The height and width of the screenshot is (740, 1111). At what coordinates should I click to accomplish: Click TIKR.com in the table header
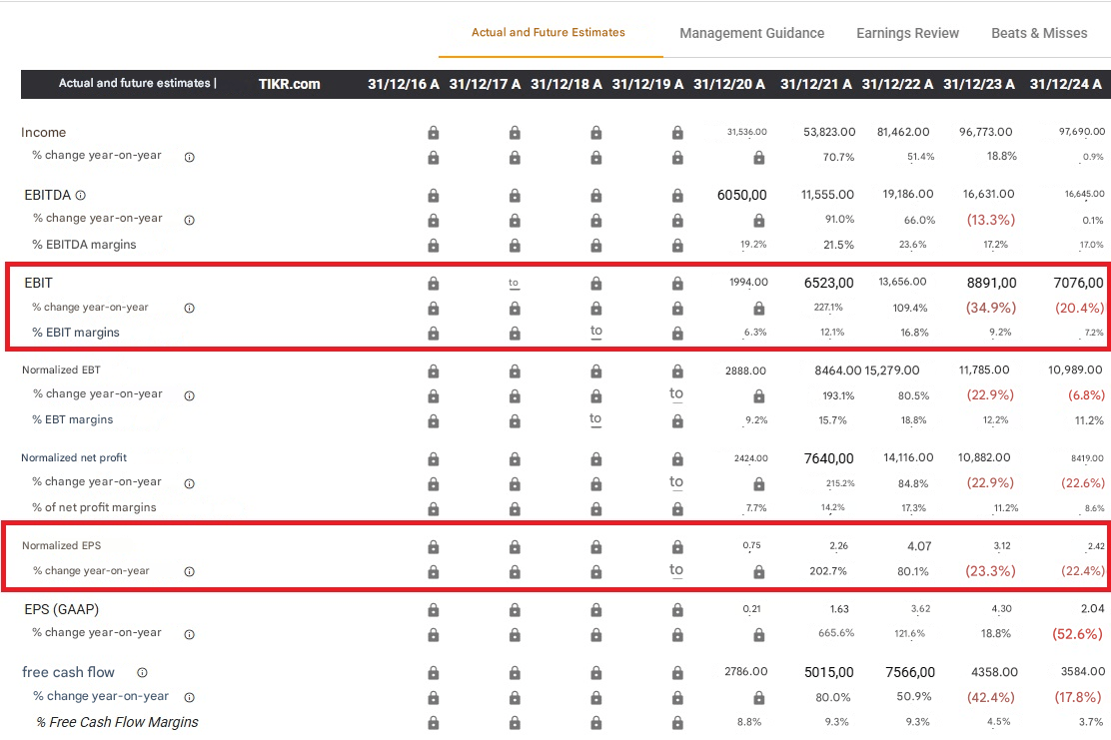click(x=289, y=84)
